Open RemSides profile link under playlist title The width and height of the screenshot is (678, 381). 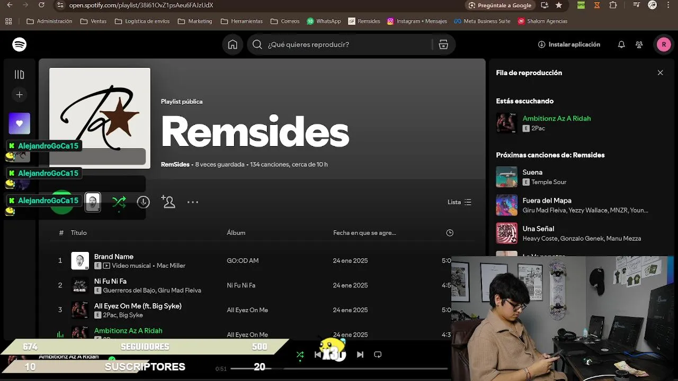(x=175, y=165)
